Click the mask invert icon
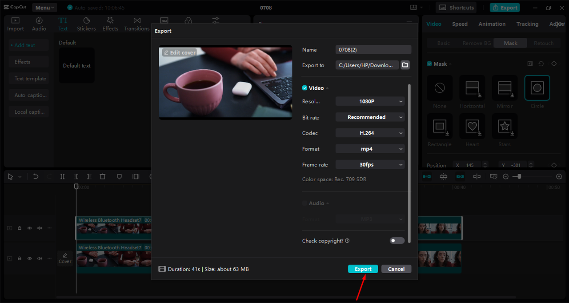 pyautogui.click(x=530, y=64)
